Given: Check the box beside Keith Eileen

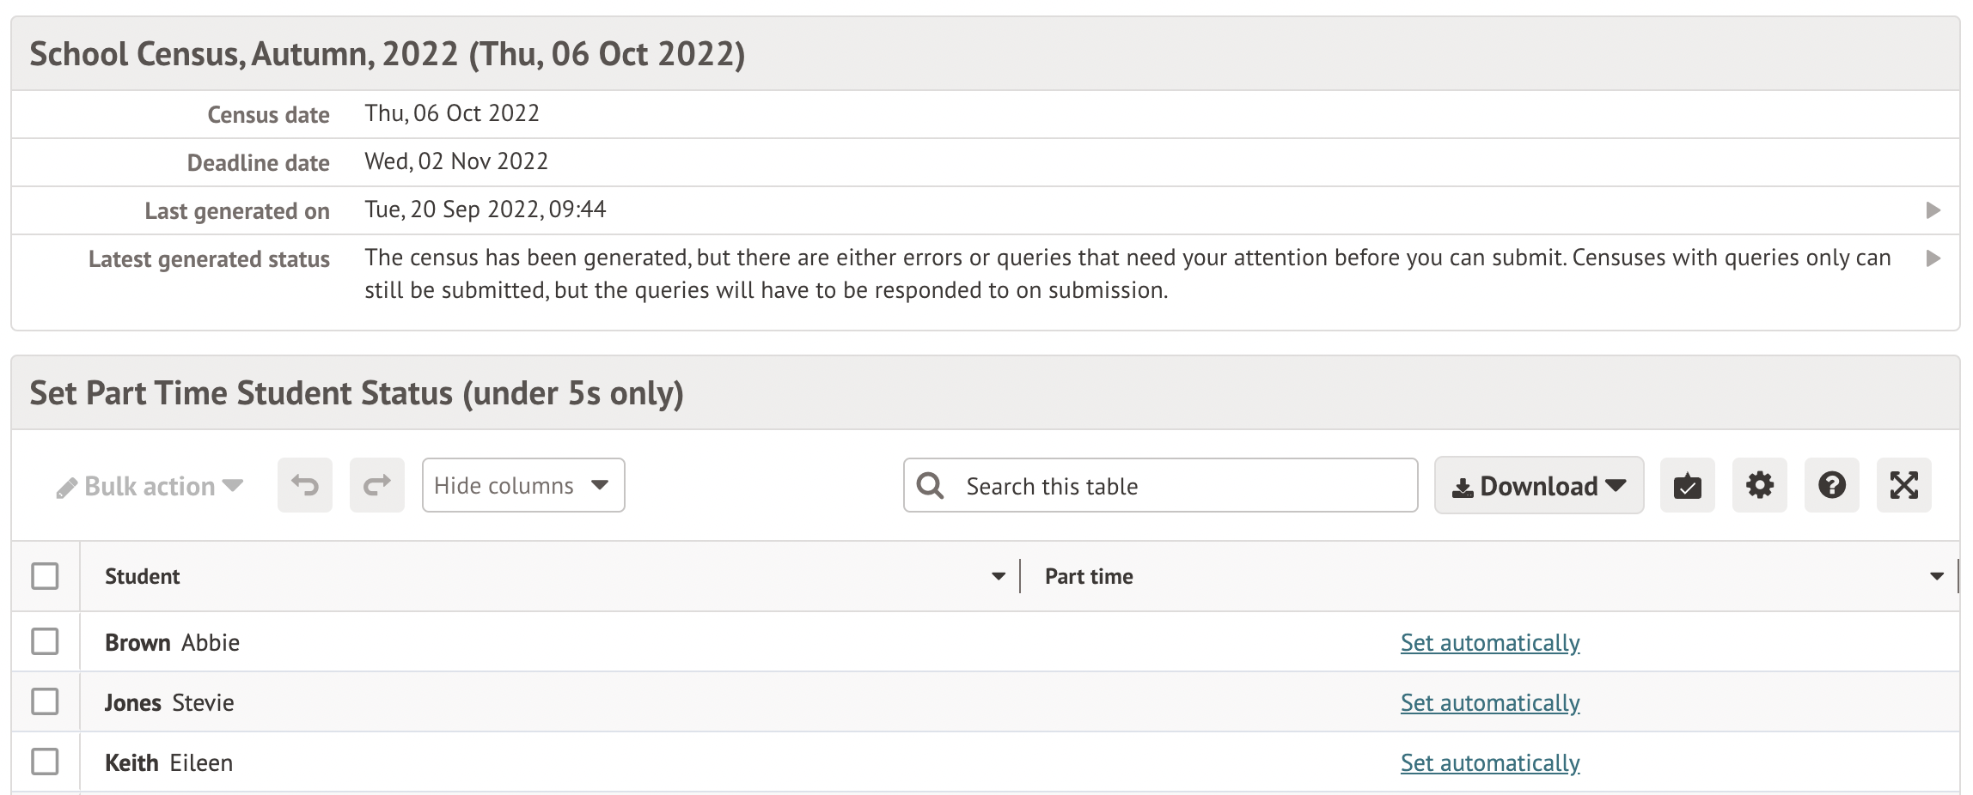Looking at the screenshot, I should tap(45, 762).
